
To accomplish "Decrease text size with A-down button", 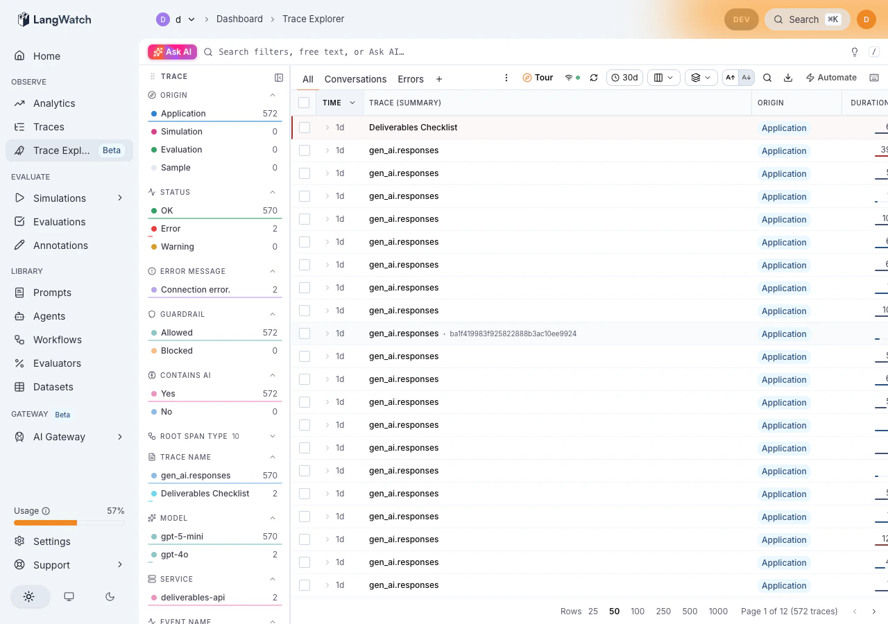I will [746, 78].
